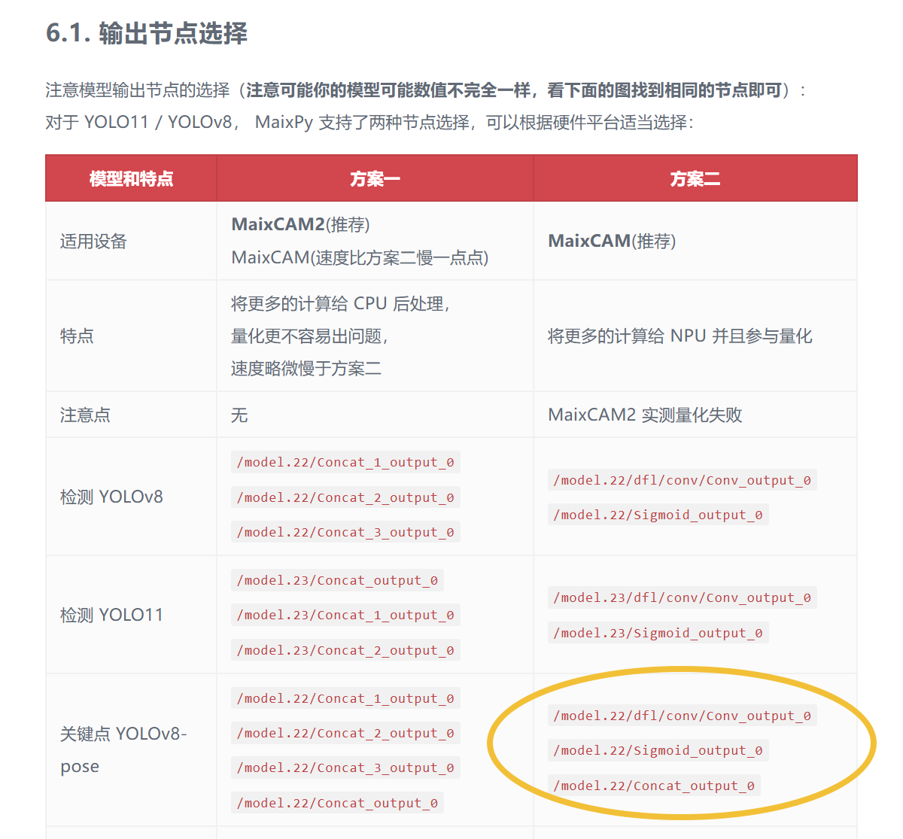The height and width of the screenshot is (839, 903).
Task: Select the "方案二" column header
Action: pos(695,179)
